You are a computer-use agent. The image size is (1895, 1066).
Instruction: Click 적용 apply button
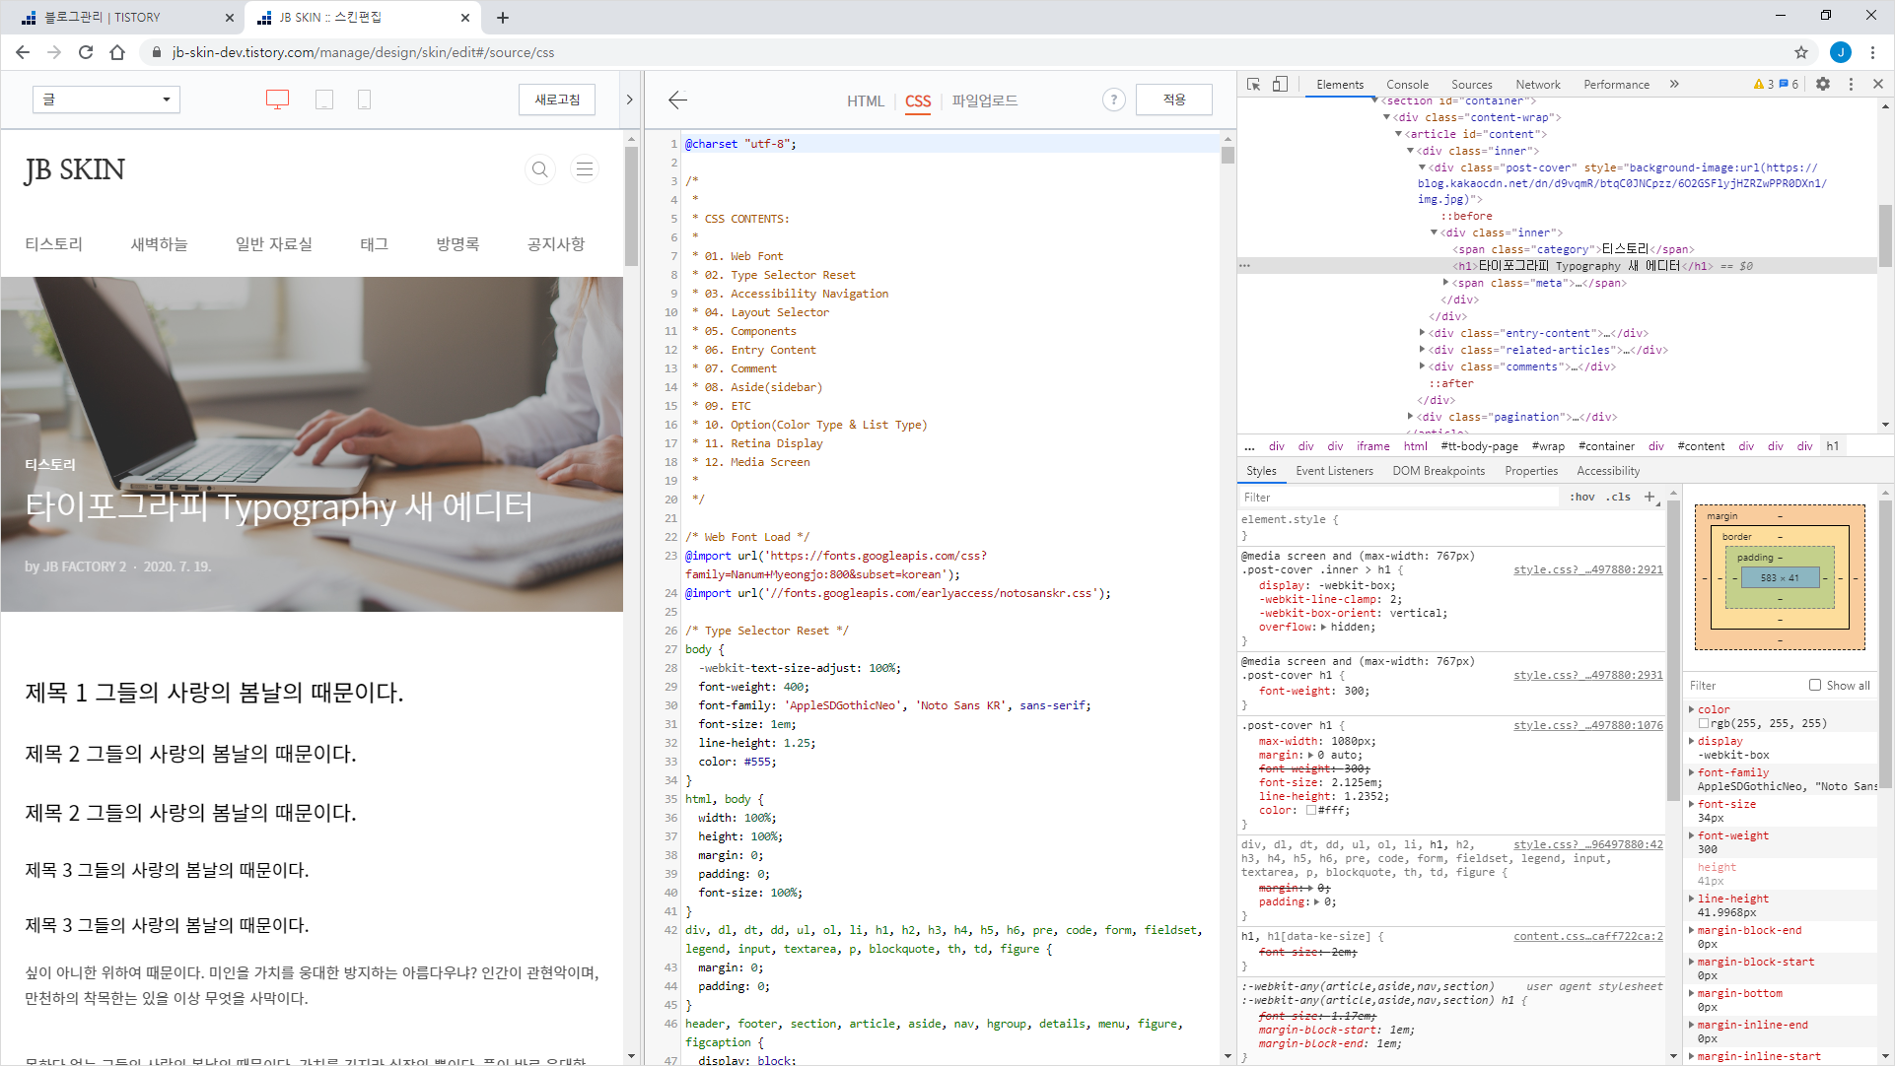coord(1173,100)
